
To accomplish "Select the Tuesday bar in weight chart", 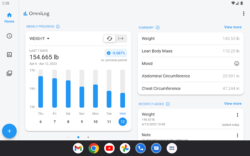I will [109, 89].
